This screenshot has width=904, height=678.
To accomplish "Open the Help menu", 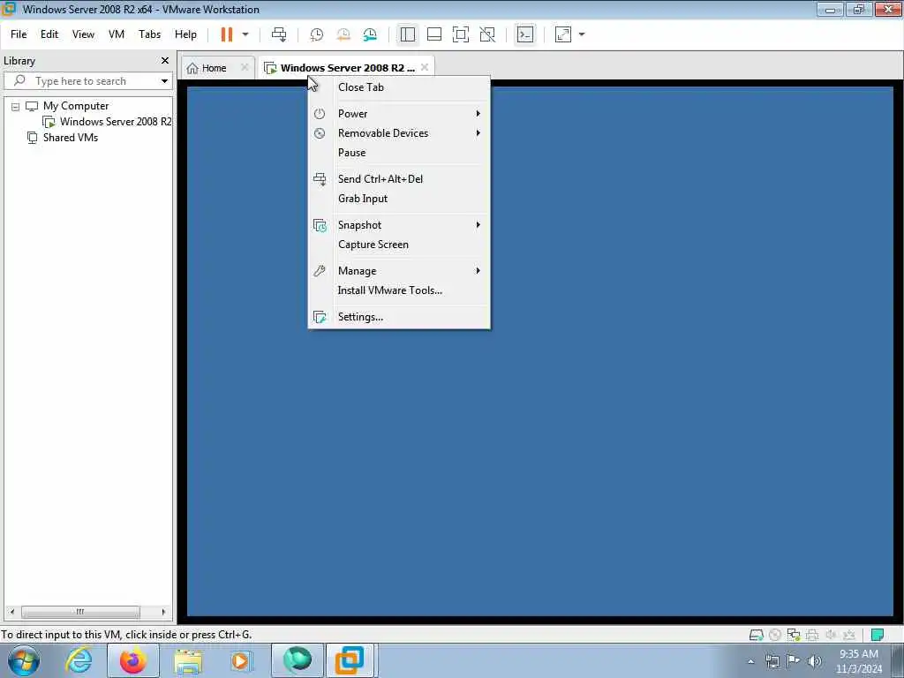I will [185, 34].
